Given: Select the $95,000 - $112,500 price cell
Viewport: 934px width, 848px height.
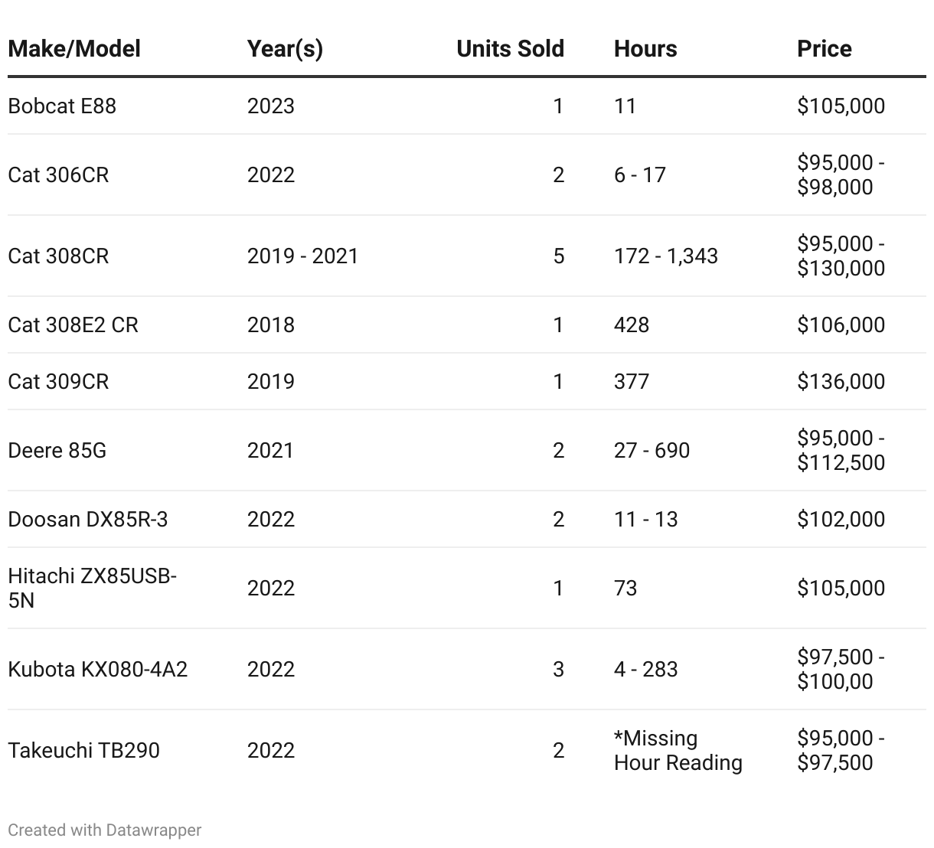Looking at the screenshot, I should (841, 450).
